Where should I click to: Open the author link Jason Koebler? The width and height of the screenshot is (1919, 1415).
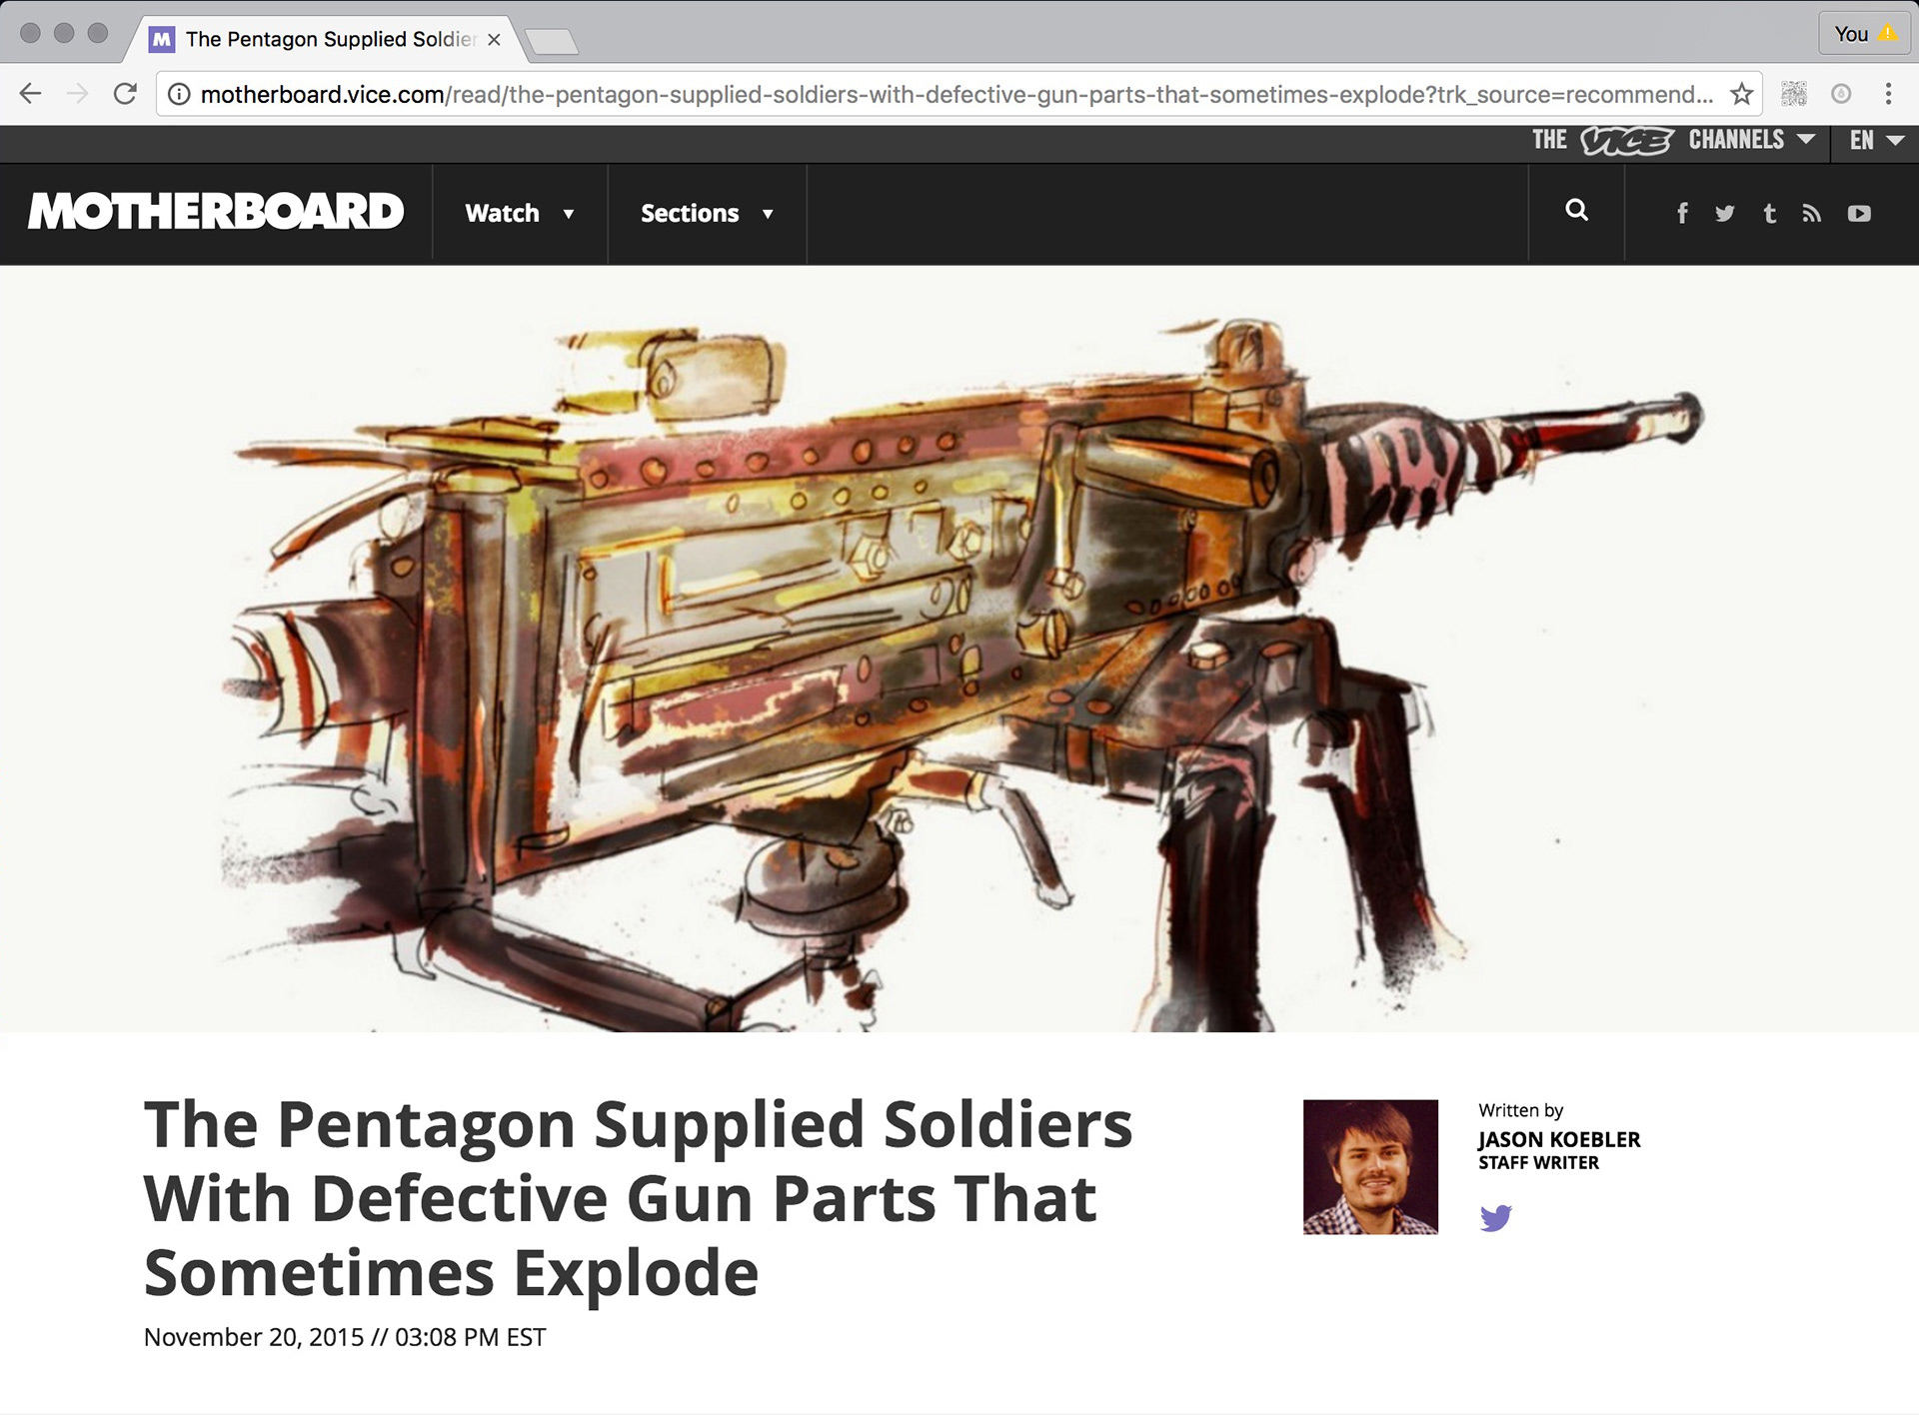coord(1559,1139)
